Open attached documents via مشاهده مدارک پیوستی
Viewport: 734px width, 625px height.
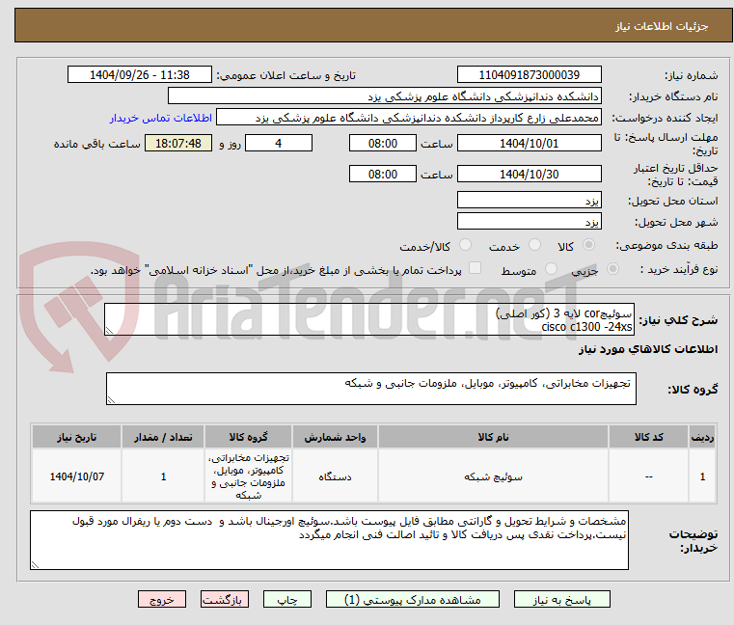(x=413, y=599)
